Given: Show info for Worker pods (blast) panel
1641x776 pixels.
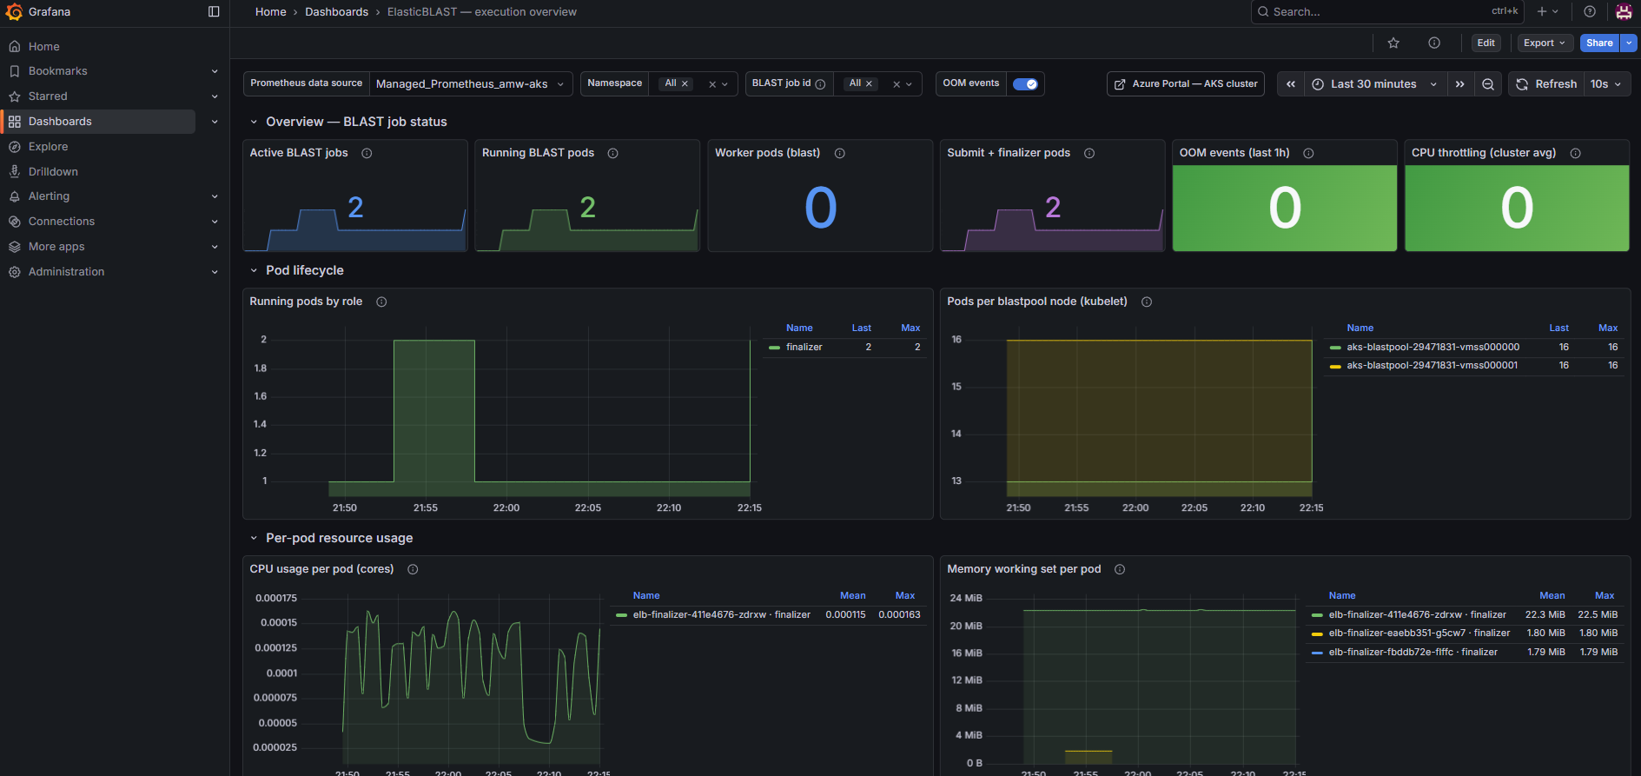Looking at the screenshot, I should (840, 153).
